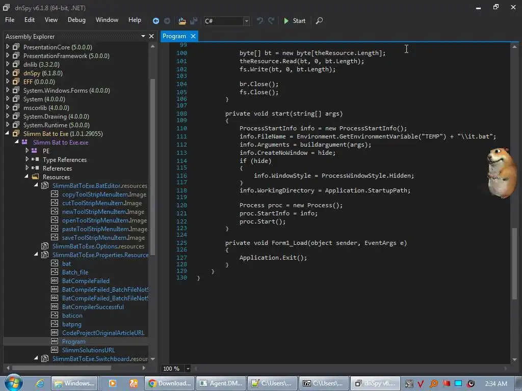
Task: Select SlimmBatToExe.Switchboard.resources item
Action: [x=100, y=359]
